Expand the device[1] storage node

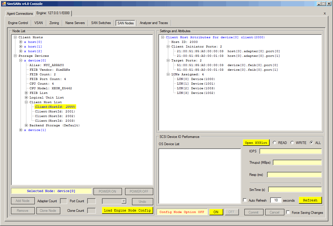[21, 130]
